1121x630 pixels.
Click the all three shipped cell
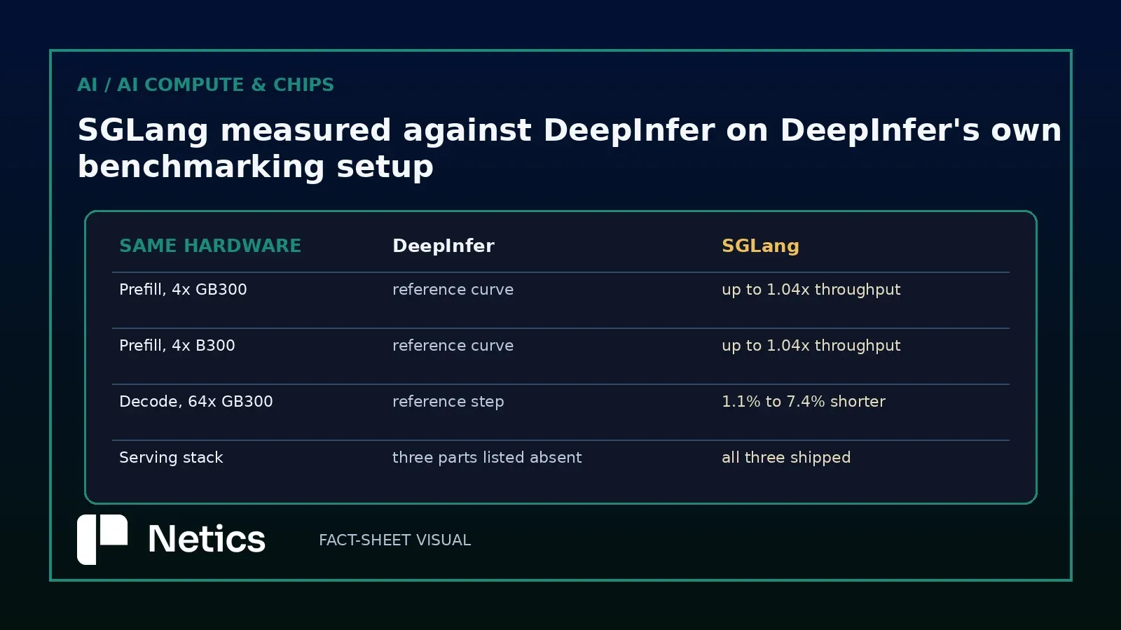pos(786,458)
